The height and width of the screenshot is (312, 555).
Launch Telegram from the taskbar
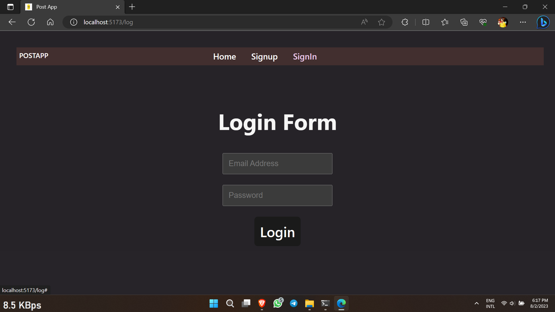coord(293,304)
